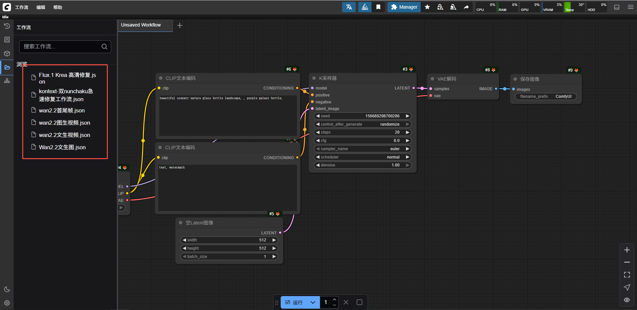Click the CPU usage monitor
Screen dimensions: 637x310
[485, 7]
